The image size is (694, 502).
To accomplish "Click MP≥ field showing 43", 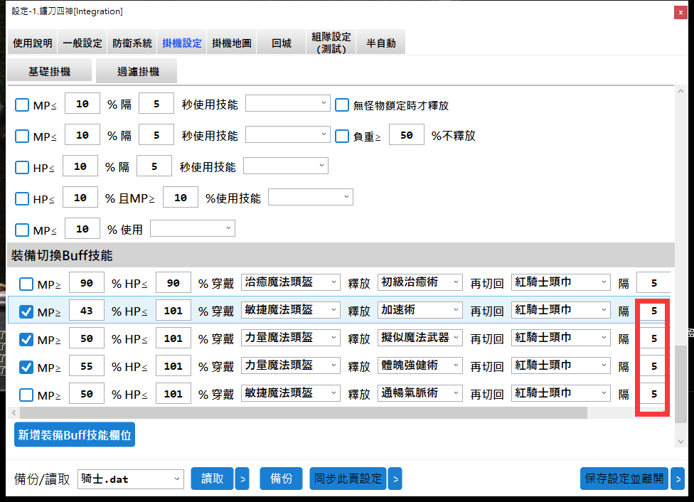I will [x=87, y=310].
